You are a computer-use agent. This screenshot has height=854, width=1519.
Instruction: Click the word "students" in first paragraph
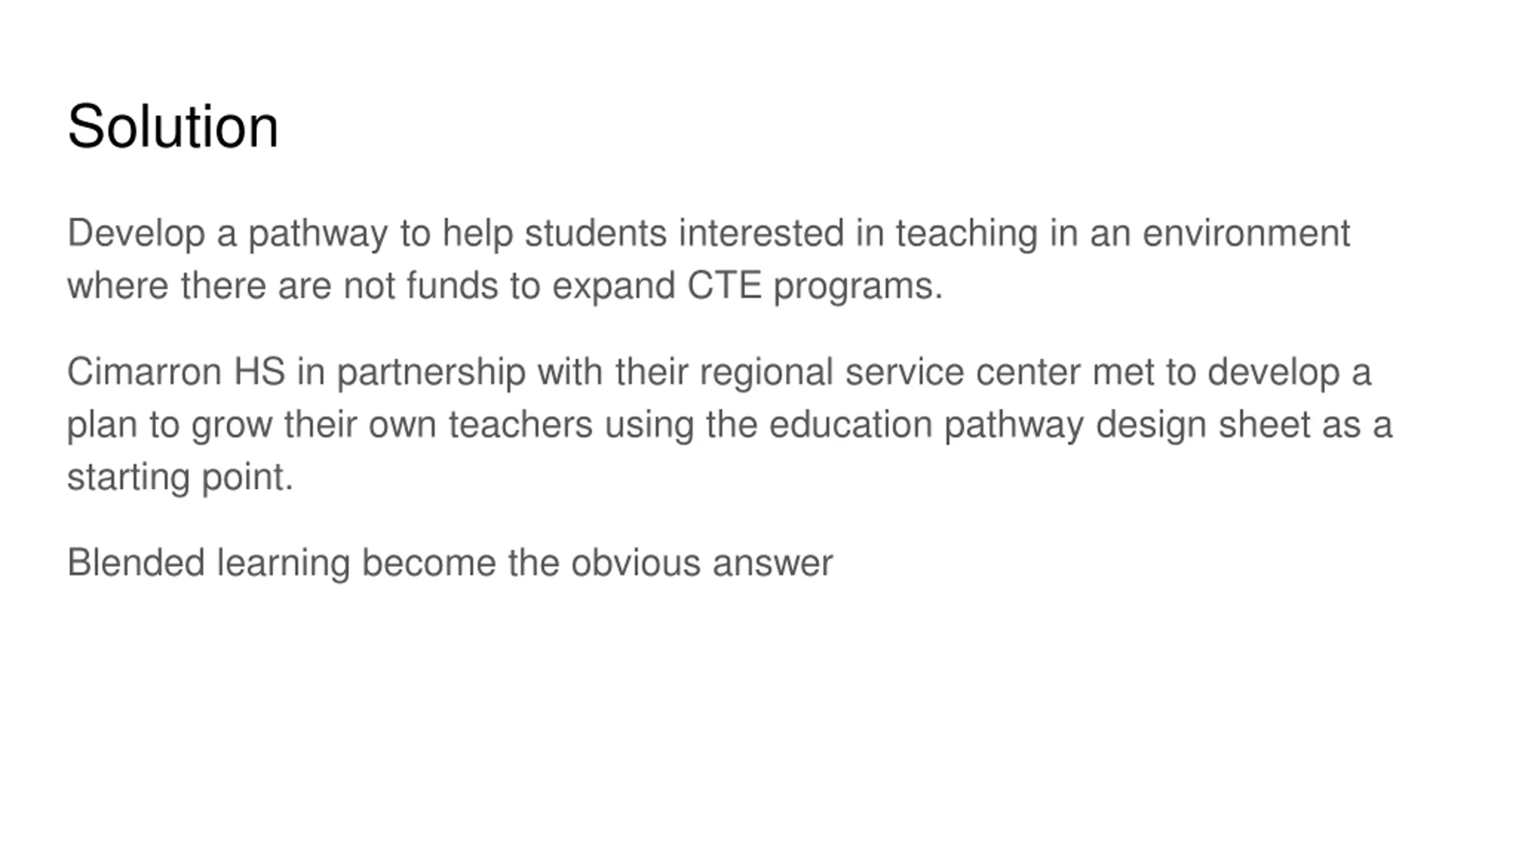tap(596, 233)
